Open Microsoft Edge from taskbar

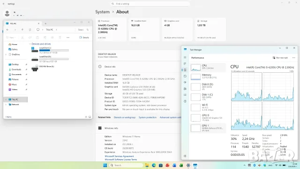click(154, 165)
